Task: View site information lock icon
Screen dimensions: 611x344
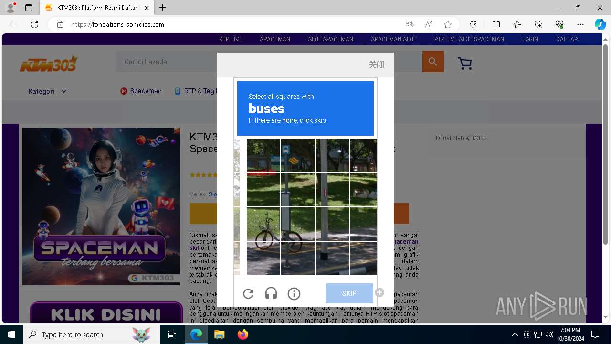Action: click(60, 24)
